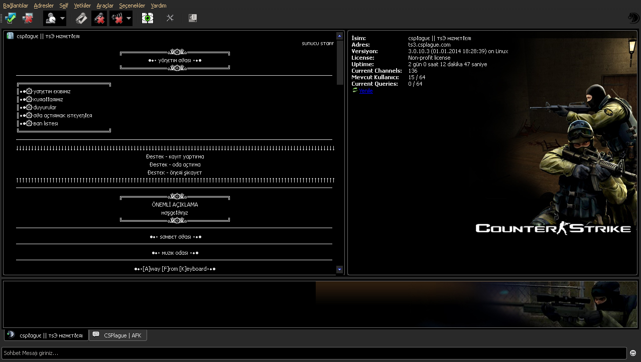Open the crossed tools settings icon
Screen dimensions: 641x362
pos(170,19)
